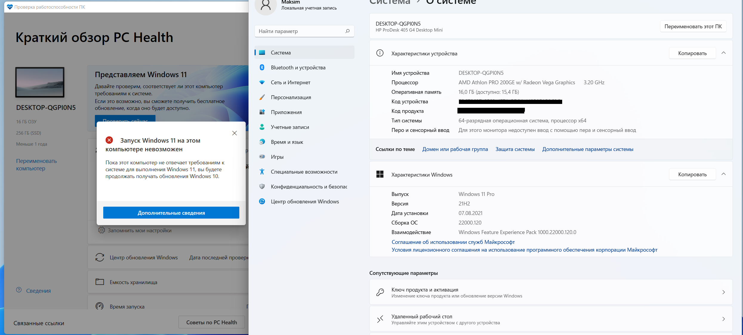Expand Емкость хранилища row
Screen dimensions: 743x335
pyautogui.click(x=169, y=282)
